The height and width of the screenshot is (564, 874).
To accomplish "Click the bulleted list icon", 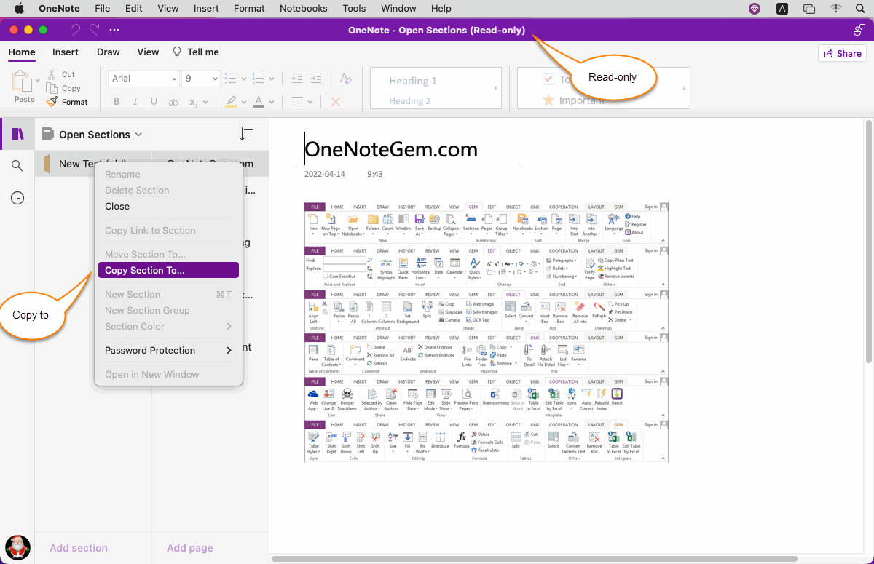I will [x=231, y=79].
